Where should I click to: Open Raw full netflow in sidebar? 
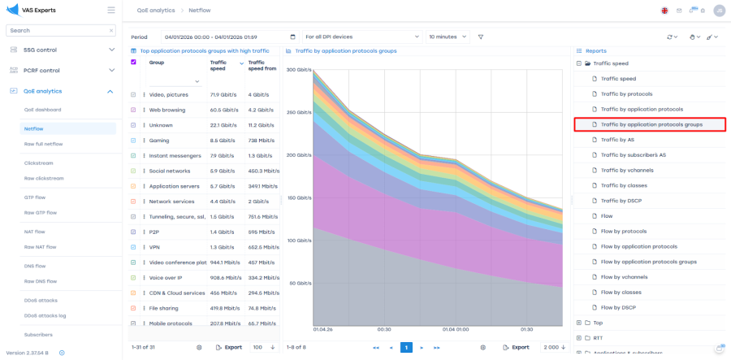43,144
